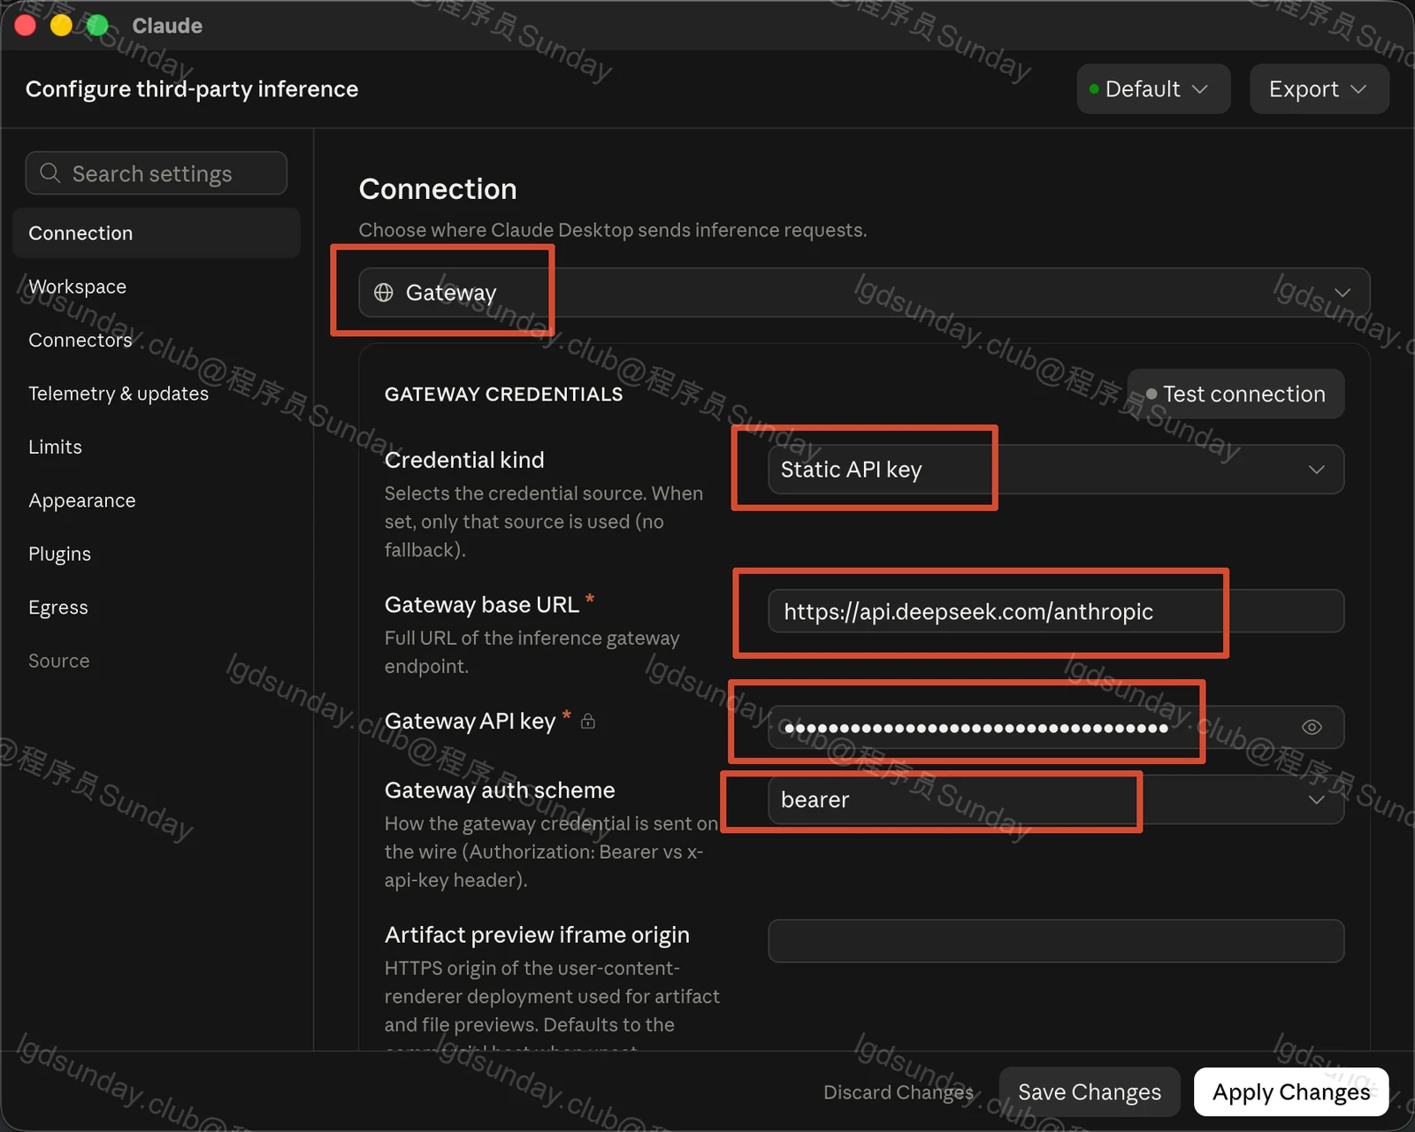Open the Export dropdown menu
This screenshot has width=1415, height=1132.
1319,89
